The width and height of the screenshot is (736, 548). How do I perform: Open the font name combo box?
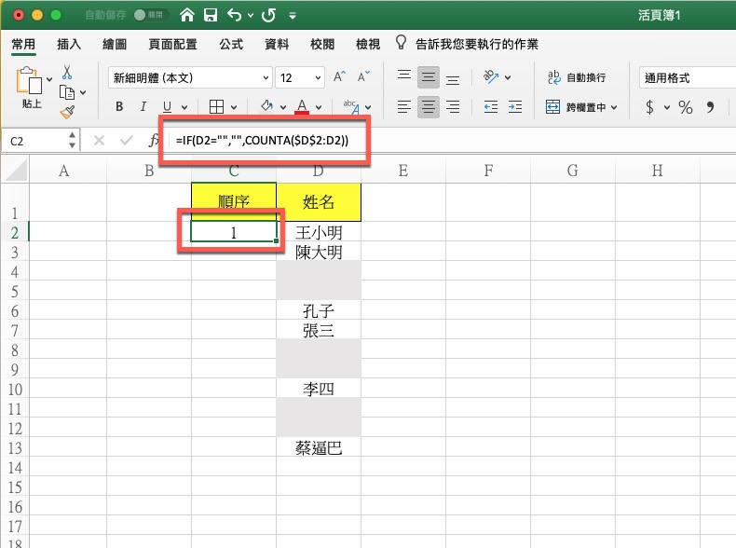pyautogui.click(x=191, y=77)
